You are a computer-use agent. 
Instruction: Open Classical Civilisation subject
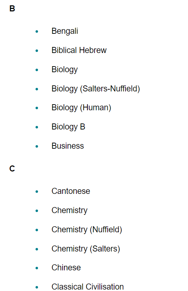point(87,286)
